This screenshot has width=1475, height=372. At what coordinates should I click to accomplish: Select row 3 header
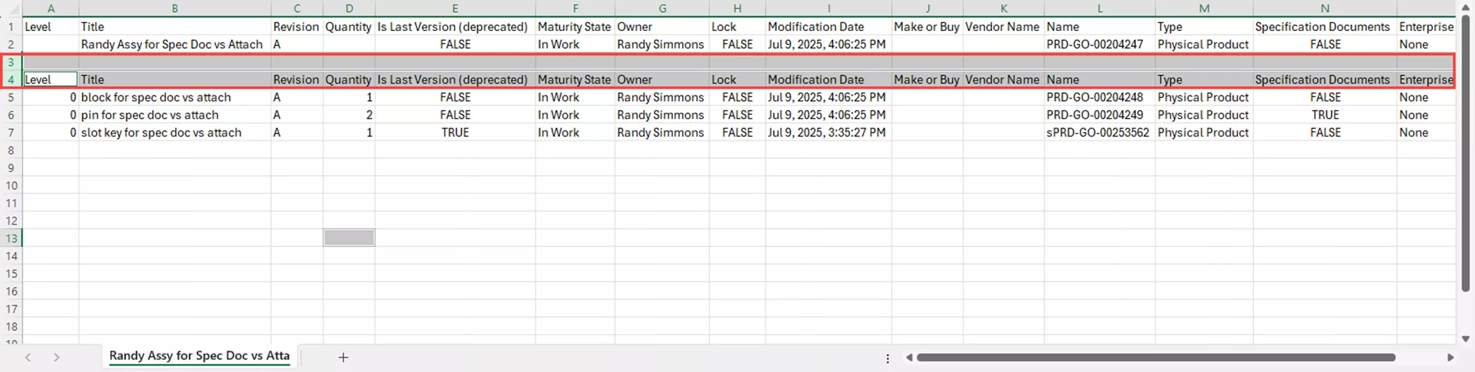click(x=11, y=62)
